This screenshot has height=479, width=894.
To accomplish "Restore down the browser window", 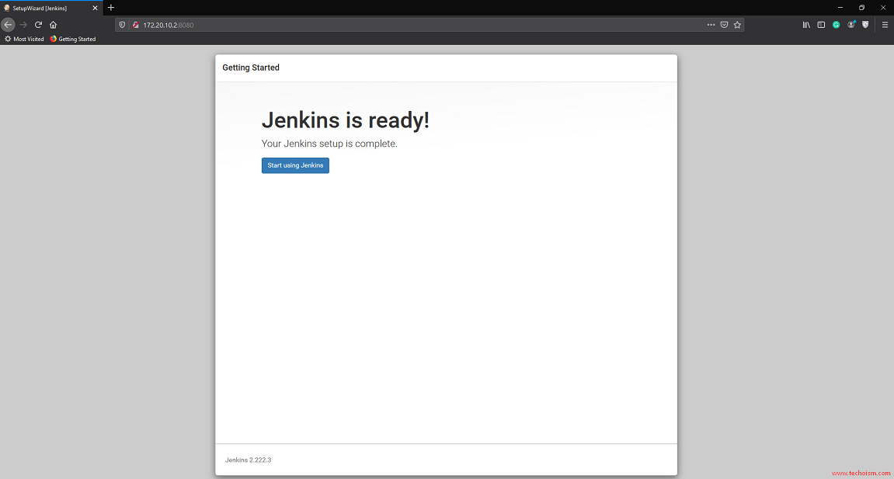I will point(861,8).
